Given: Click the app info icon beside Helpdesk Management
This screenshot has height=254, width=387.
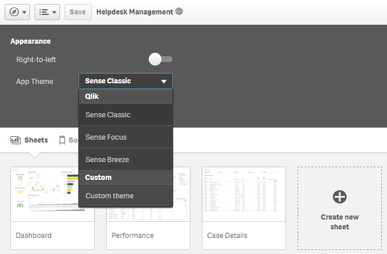Looking at the screenshot, I should (179, 11).
